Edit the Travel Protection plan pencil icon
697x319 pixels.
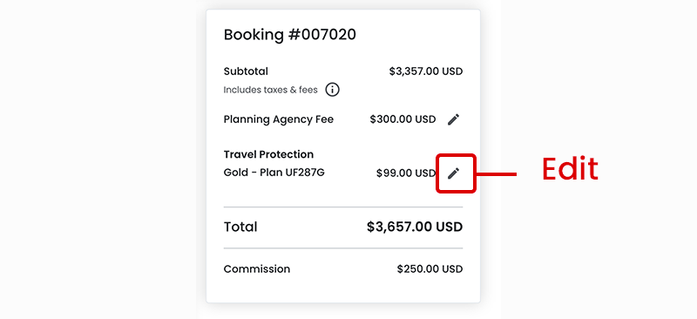[453, 173]
